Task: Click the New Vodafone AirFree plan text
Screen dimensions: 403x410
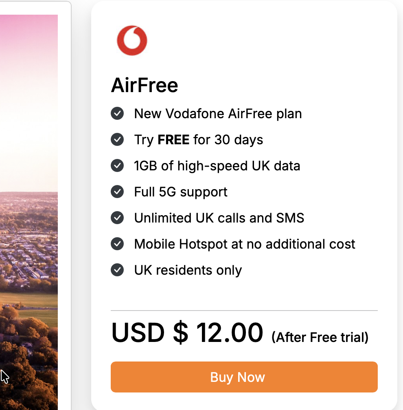Action: (x=218, y=113)
